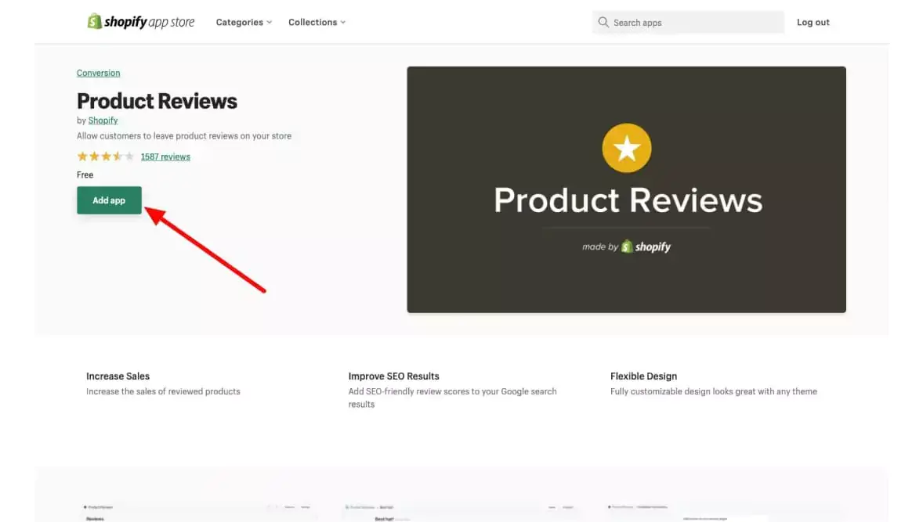Viewport: 923px width, 522px height.
Task: Click 'Increase the sales of reviewed products' text
Action: (x=163, y=391)
